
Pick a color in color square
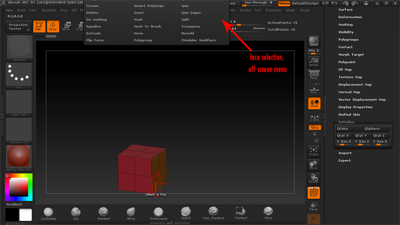point(19,187)
